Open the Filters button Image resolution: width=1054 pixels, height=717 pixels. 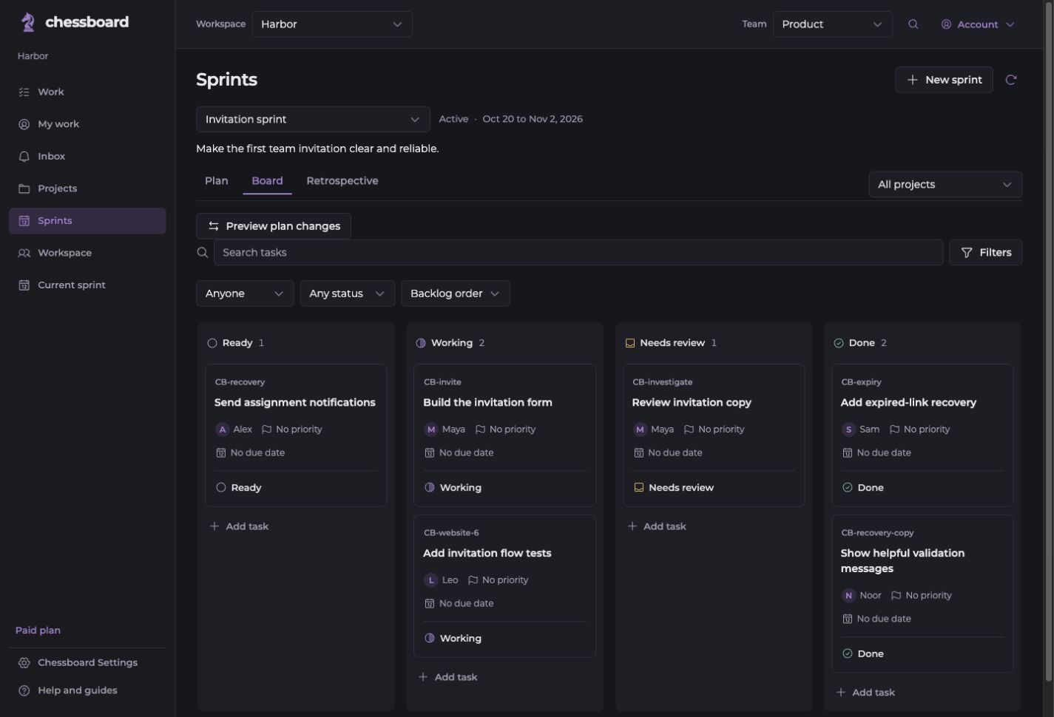(985, 253)
